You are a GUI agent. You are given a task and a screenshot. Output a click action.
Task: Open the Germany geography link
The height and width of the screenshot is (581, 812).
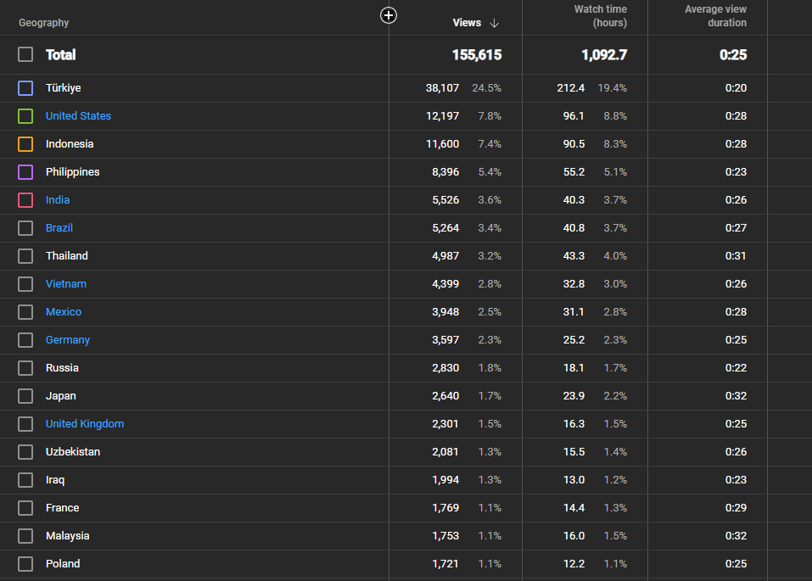[x=67, y=340]
